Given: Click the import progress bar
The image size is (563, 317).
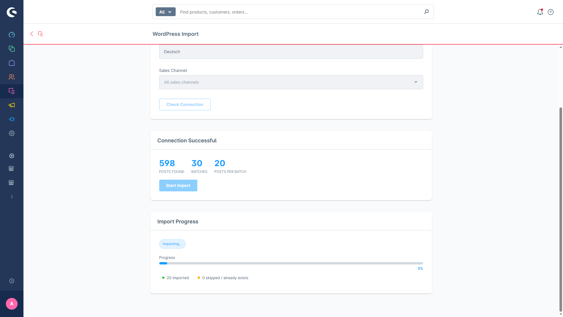Looking at the screenshot, I should tap(291, 263).
